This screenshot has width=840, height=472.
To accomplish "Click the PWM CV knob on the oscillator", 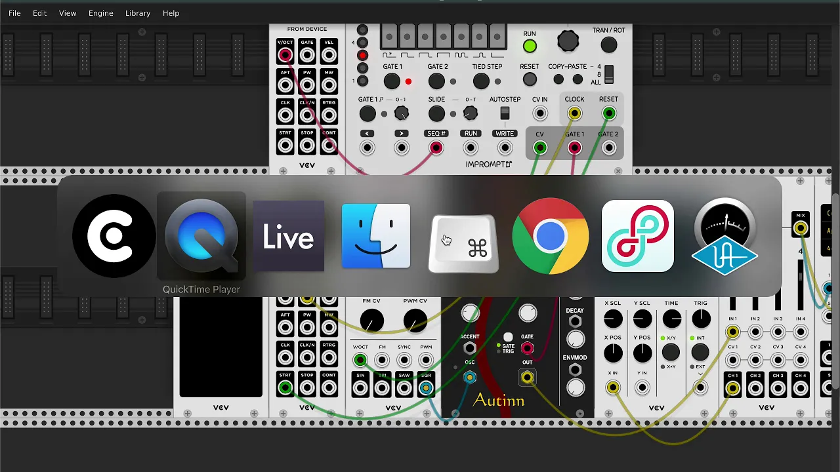I will pos(415,321).
